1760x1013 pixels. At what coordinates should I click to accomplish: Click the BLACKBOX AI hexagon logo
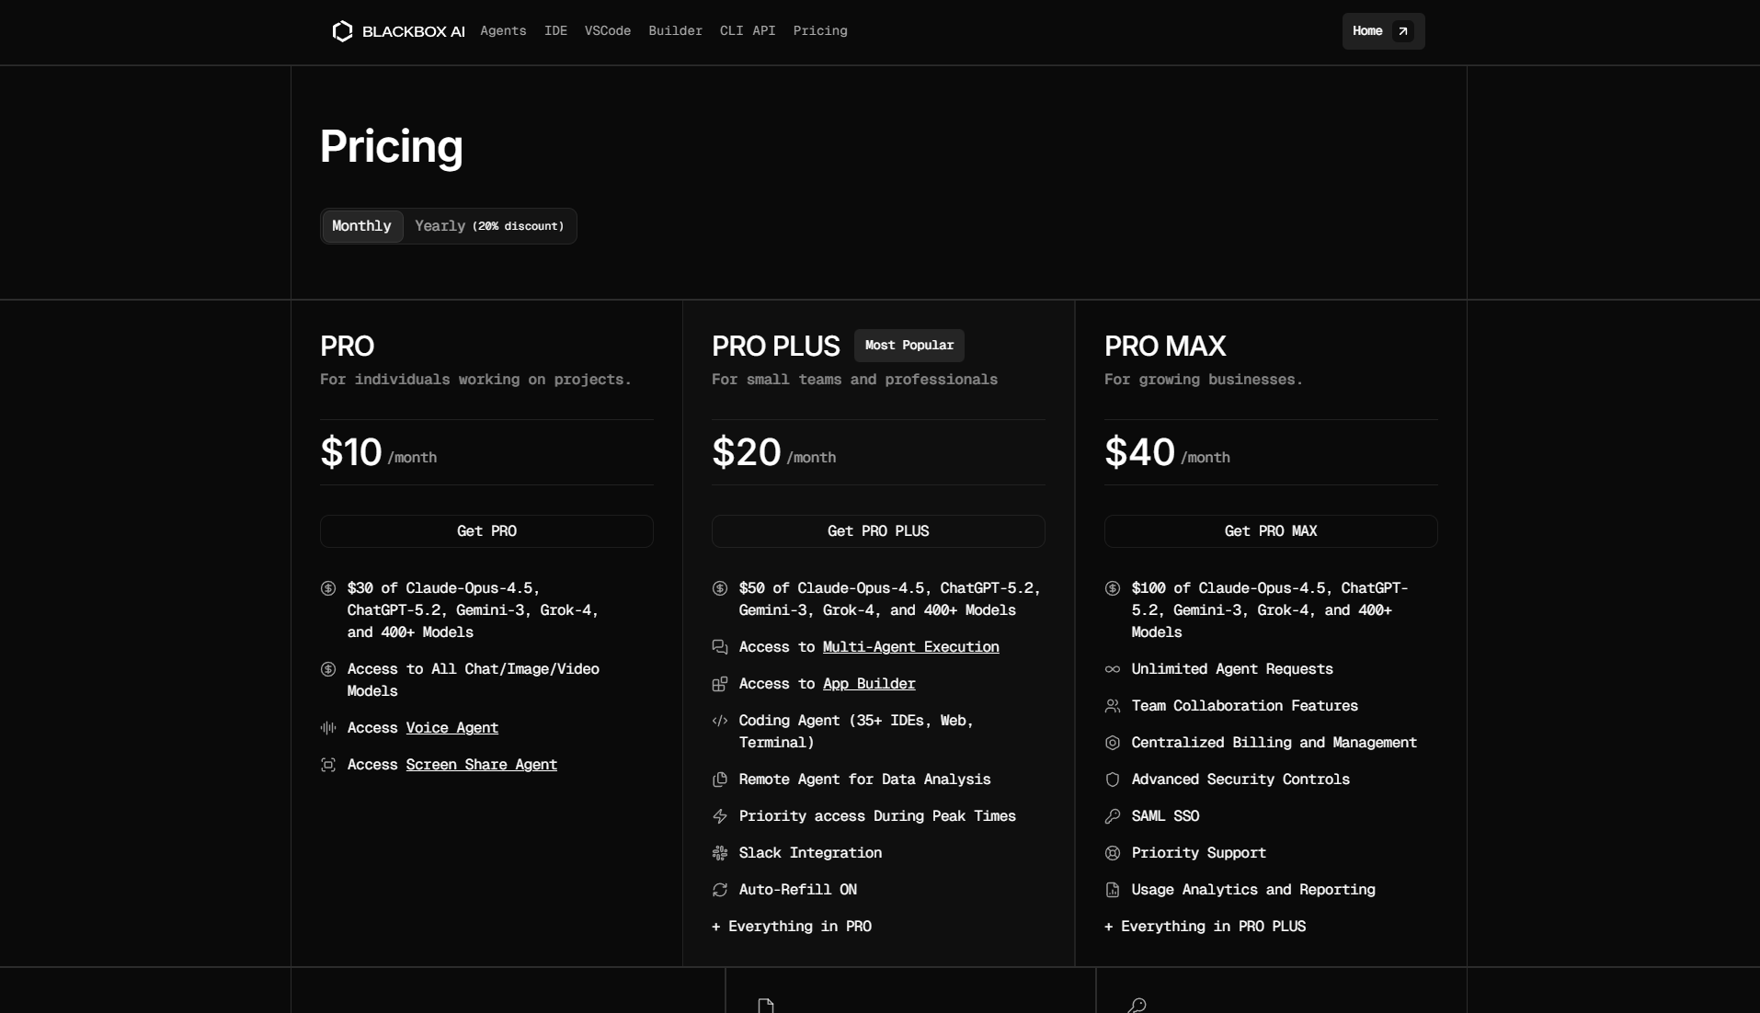pyautogui.click(x=342, y=31)
